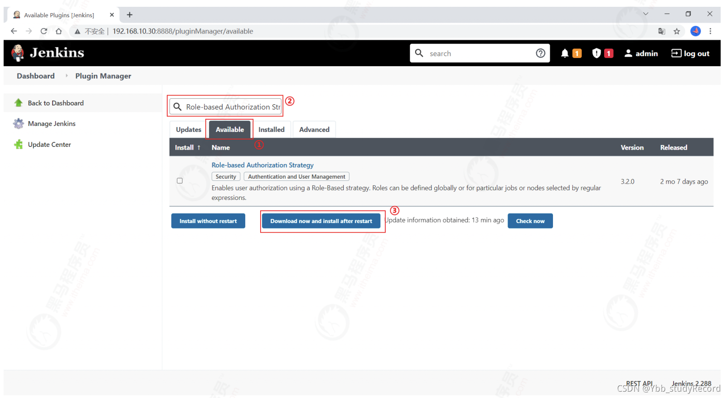Viewport: 727px width, 398px height.
Task: Click the log out link
Action: pyautogui.click(x=690, y=53)
